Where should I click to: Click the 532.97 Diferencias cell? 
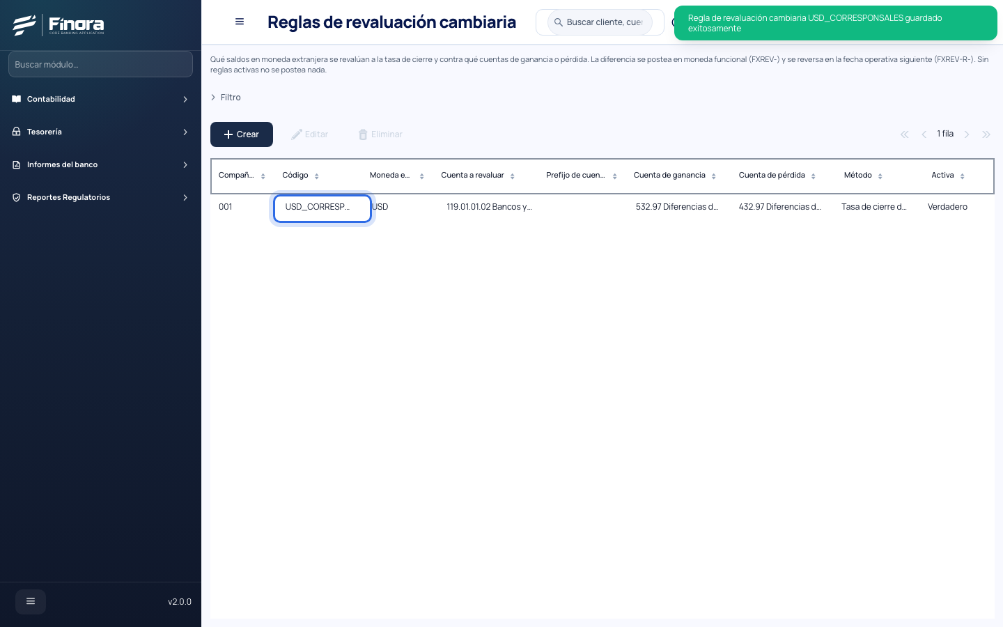677,207
